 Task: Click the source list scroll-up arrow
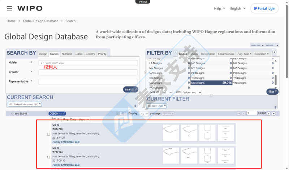coord(276,61)
